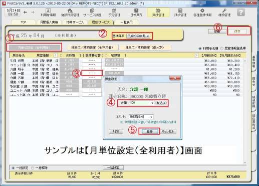Image resolution: width=259 pixels, height=186 pixels.
Task: Open the 予定管理 calendar icon
Action: point(114,11)
